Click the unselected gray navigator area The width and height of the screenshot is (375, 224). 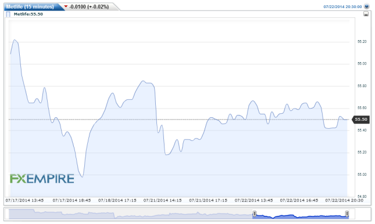coord(131,214)
